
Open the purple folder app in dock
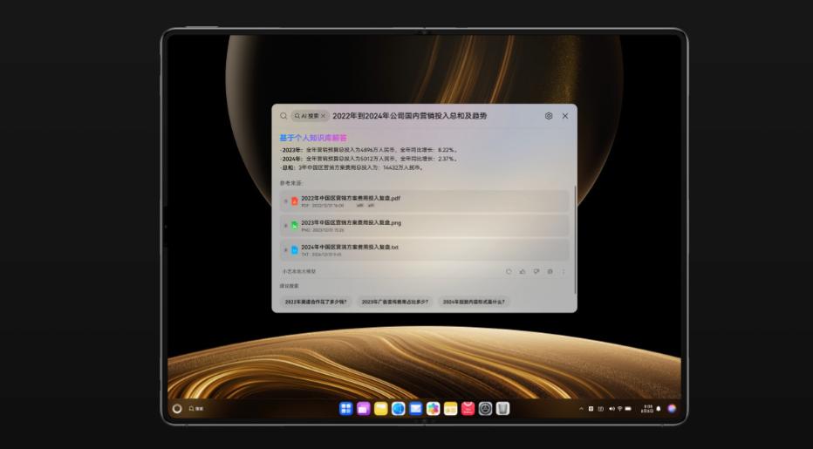tap(364, 409)
